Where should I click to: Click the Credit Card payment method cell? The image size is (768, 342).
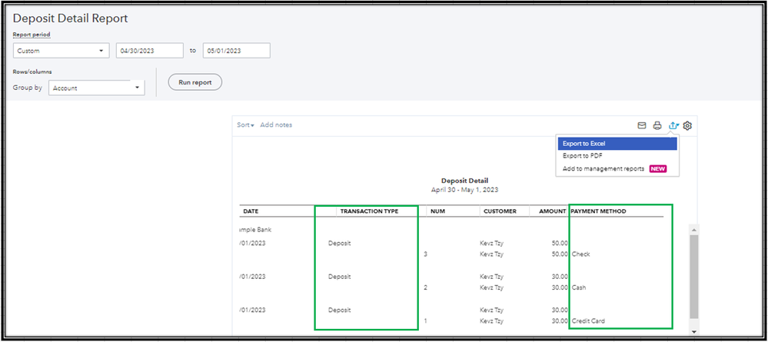point(588,321)
